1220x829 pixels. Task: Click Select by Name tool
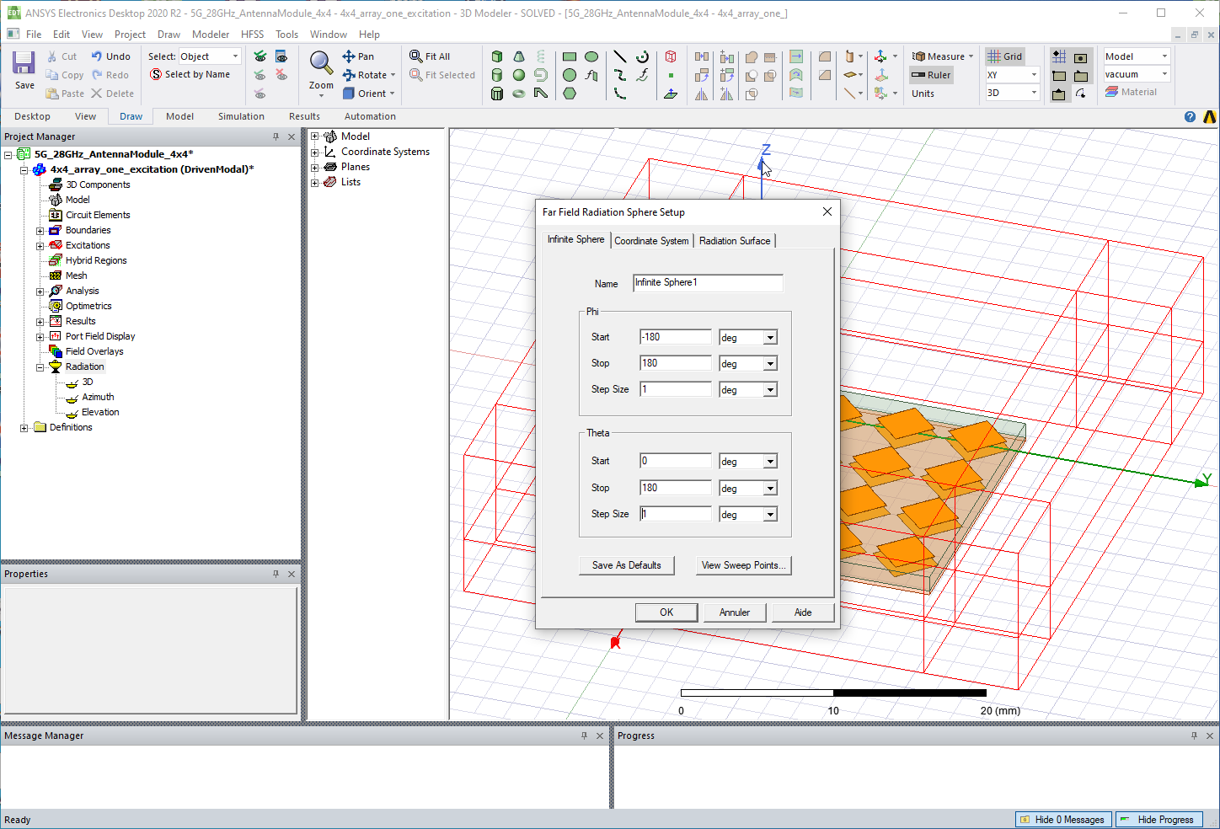pos(190,74)
